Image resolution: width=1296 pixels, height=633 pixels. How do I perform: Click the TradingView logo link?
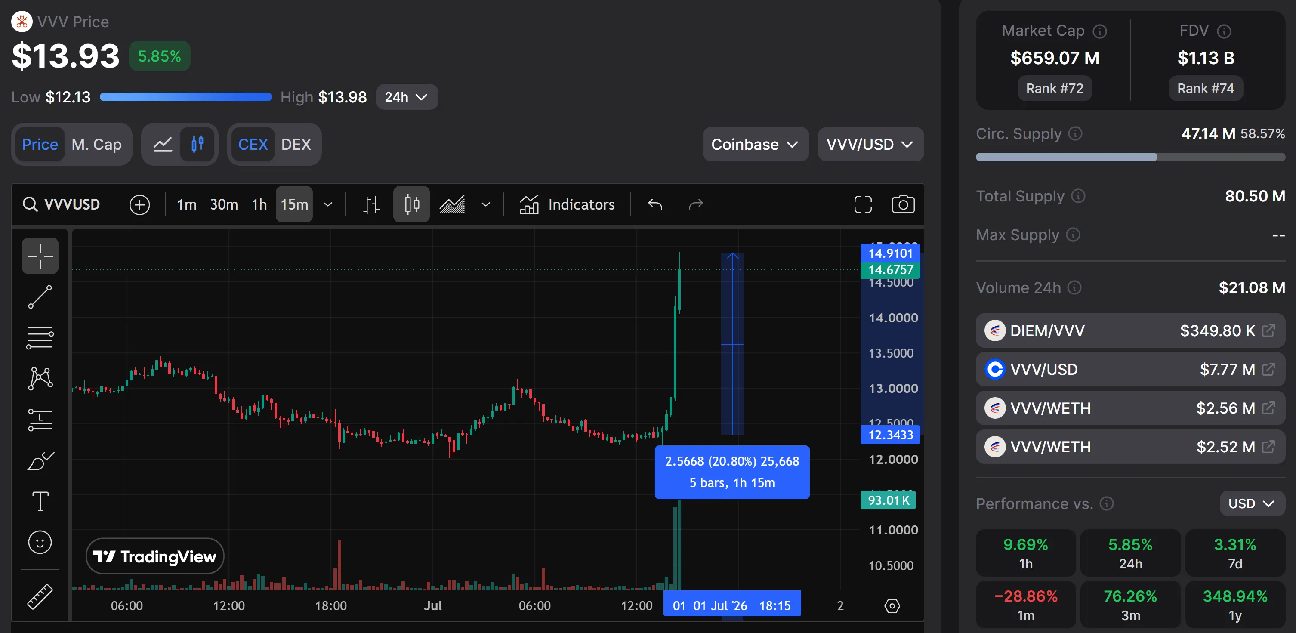tap(155, 556)
